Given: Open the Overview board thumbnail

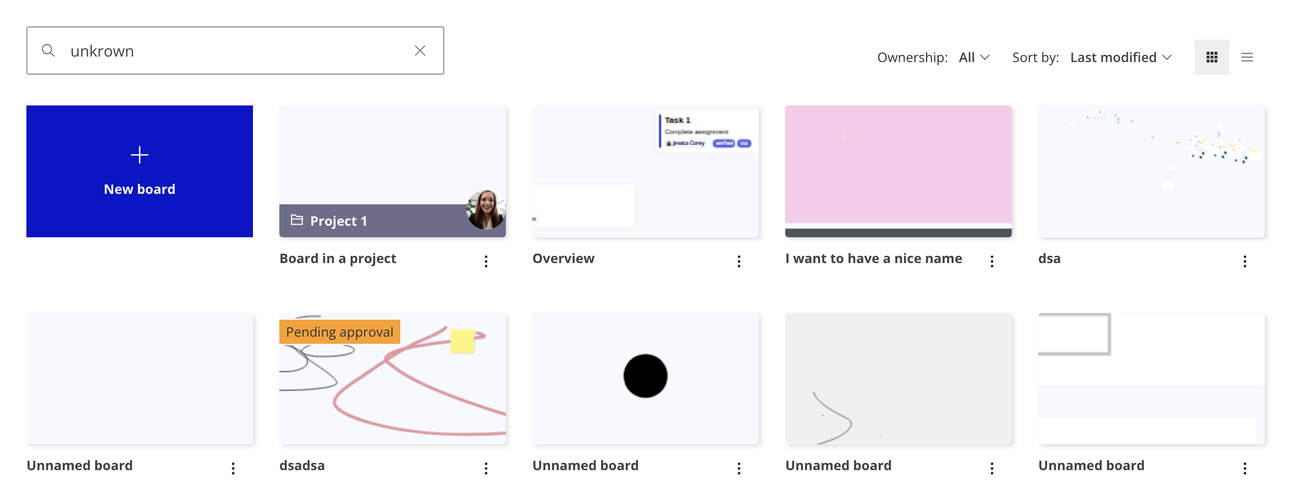Looking at the screenshot, I should (x=646, y=171).
